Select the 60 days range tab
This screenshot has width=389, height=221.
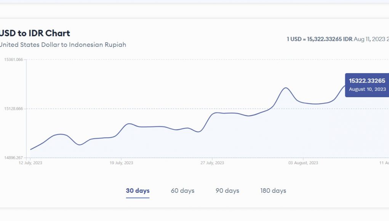(x=182, y=191)
